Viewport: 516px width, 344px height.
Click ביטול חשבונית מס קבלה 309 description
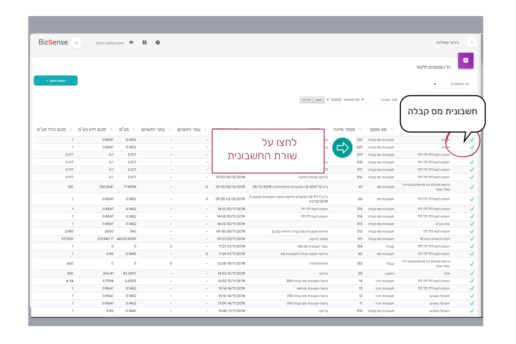pyautogui.click(x=307, y=281)
